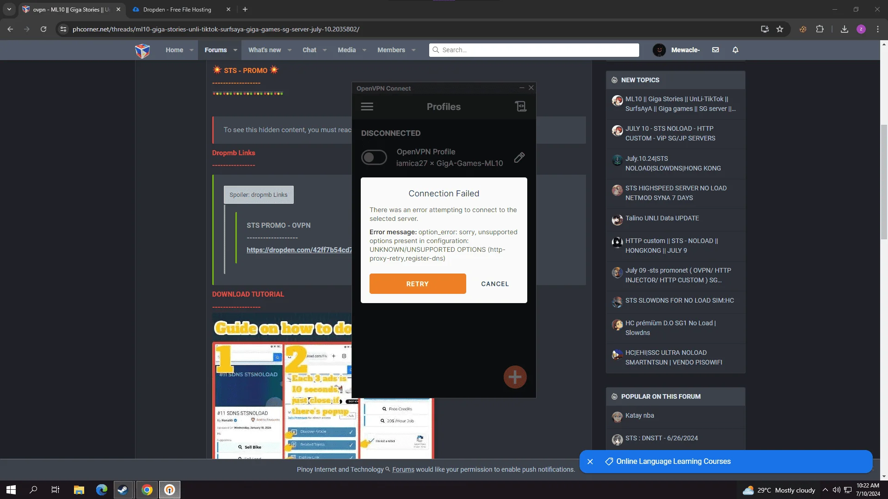
Task: Reload the current page
Action: (43, 29)
